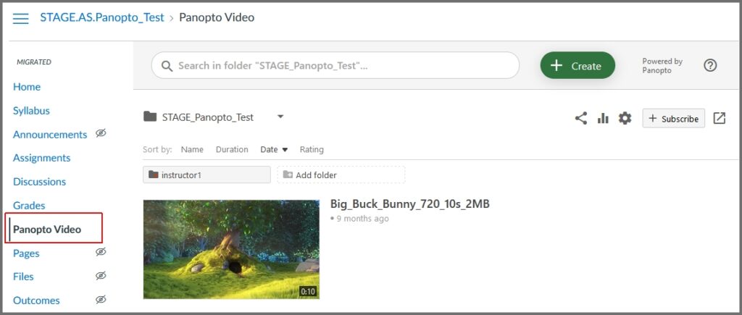Open Home in course navigation
This screenshot has width=742, height=315.
(x=27, y=87)
